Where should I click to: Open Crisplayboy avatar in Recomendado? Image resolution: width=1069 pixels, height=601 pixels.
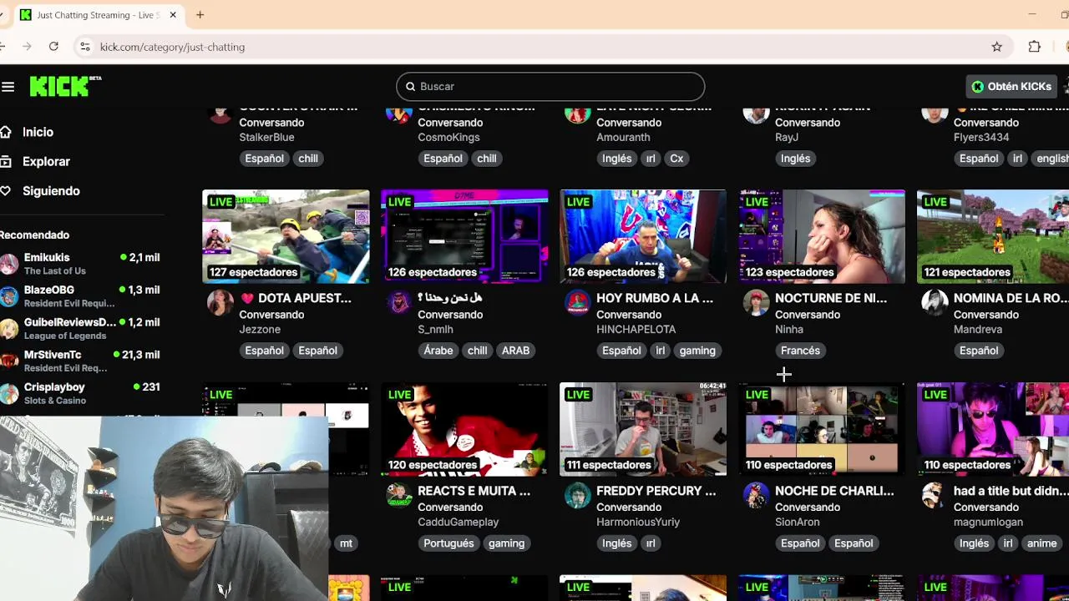click(x=8, y=393)
